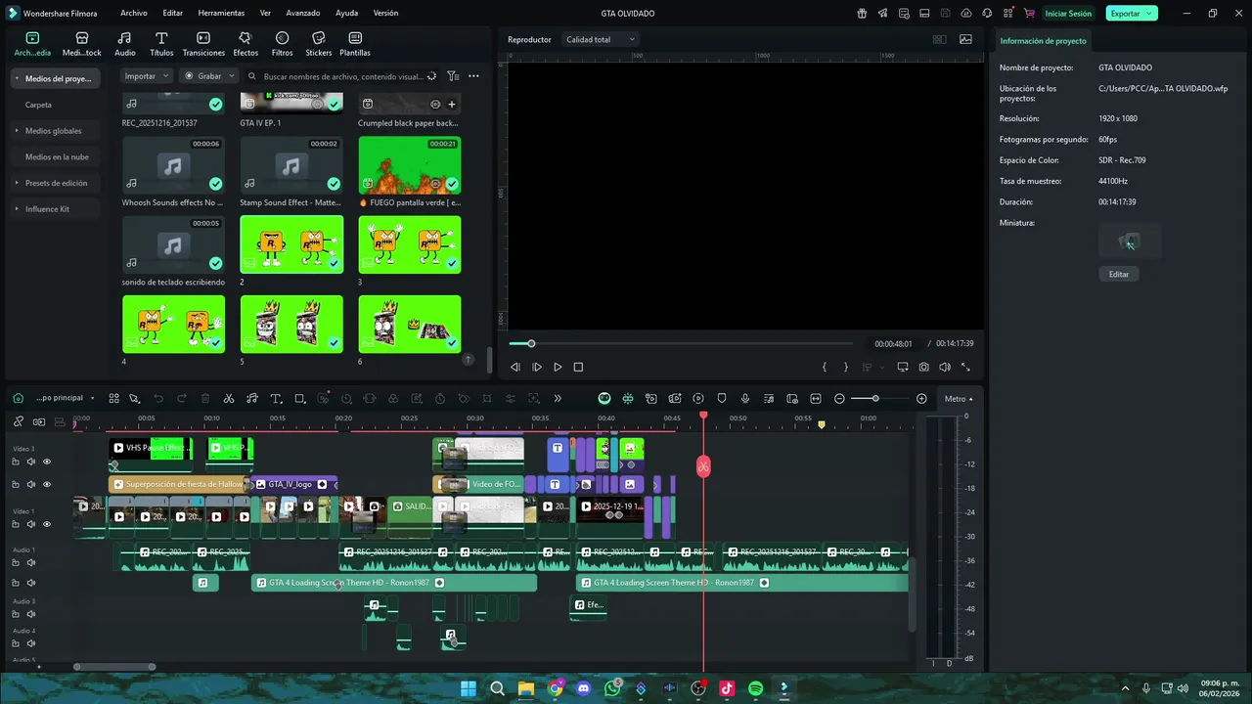The image size is (1252, 704).
Task: Click the AI copilot robot icon
Action: [x=604, y=399]
